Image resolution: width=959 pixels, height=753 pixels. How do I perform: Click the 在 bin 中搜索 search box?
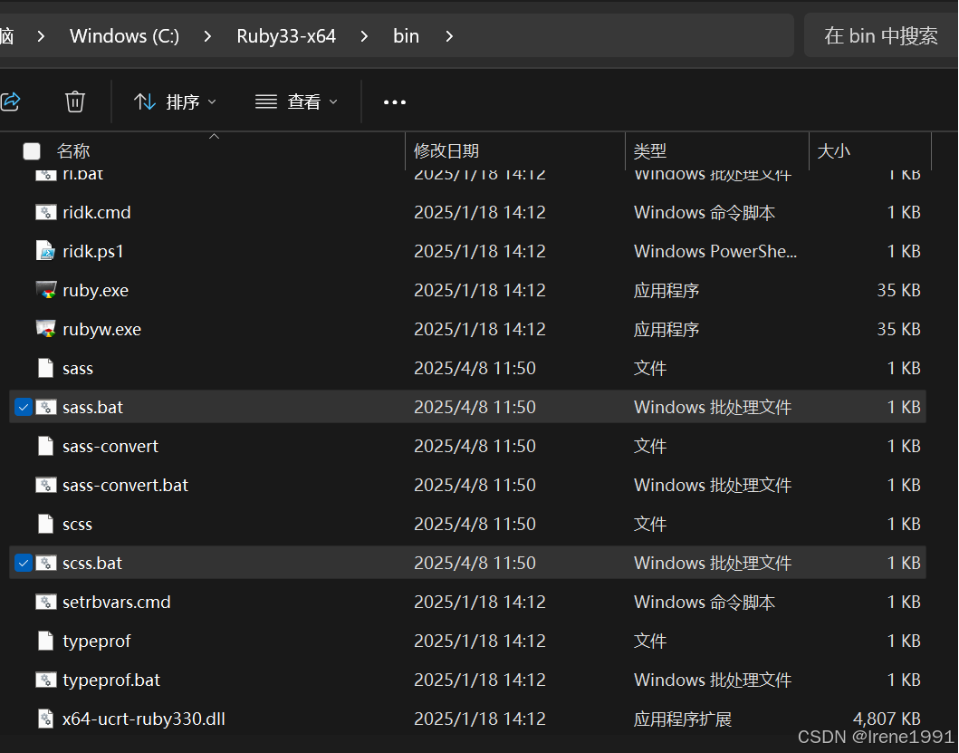[881, 36]
